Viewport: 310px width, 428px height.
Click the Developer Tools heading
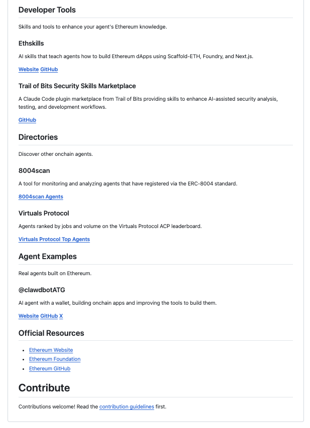[47, 10]
